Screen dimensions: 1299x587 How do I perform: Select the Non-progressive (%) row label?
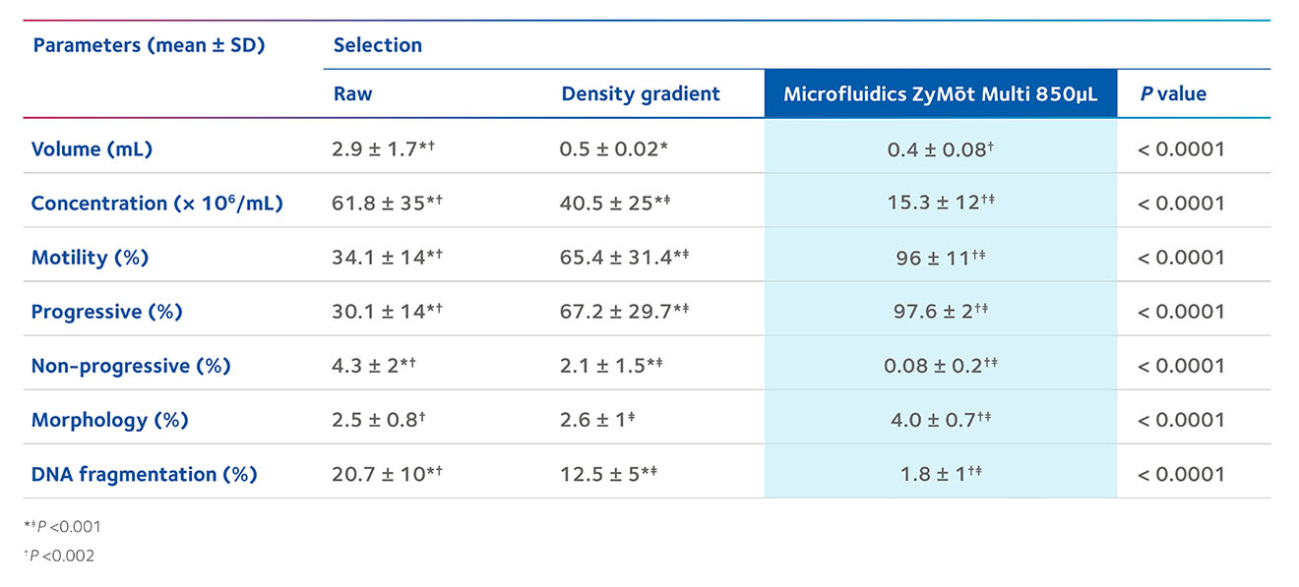[x=131, y=366]
